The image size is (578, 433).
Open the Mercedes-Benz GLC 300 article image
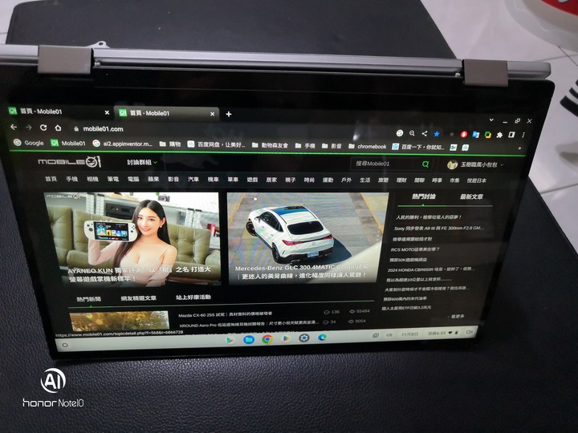point(307,239)
